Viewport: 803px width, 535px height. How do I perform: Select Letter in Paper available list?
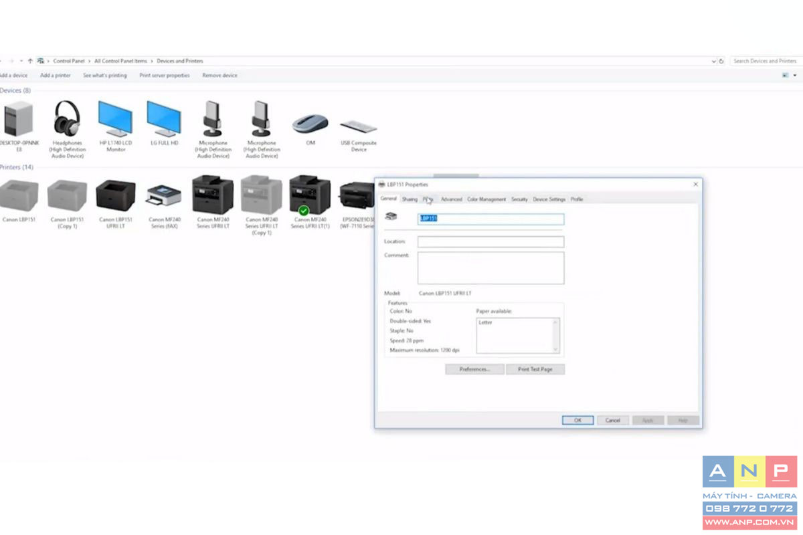pyautogui.click(x=485, y=322)
